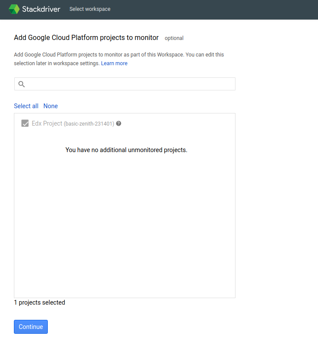Click the no additional unmonitored projects message

tap(126, 150)
